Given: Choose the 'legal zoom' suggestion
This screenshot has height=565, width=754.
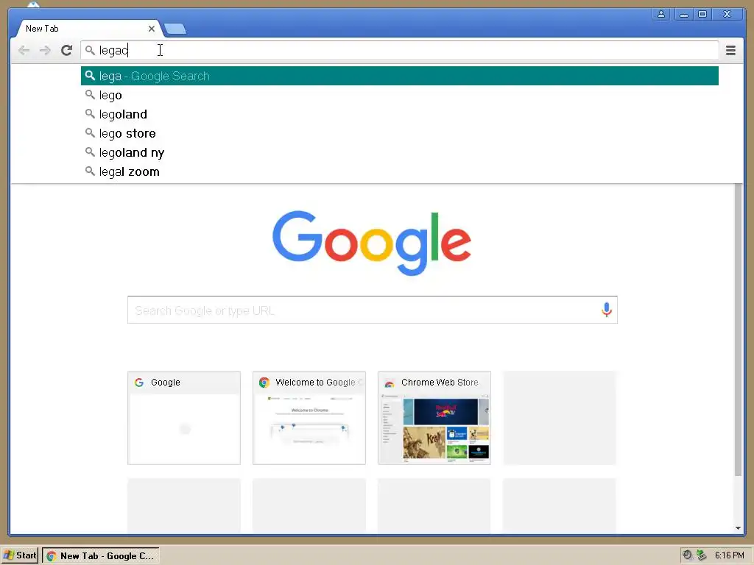Looking at the screenshot, I should [399, 172].
